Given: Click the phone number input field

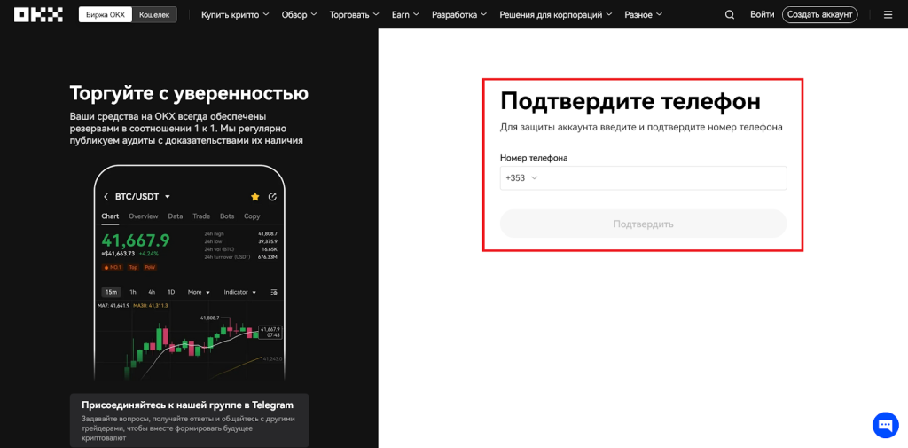Looking at the screenshot, I should [x=665, y=178].
